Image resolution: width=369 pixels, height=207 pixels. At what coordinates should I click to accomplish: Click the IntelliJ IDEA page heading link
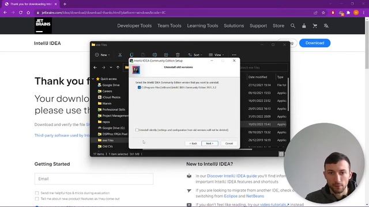(x=47, y=43)
